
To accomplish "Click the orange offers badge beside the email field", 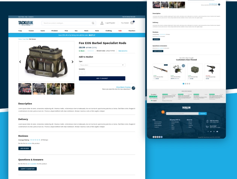I will [x=163, y=112].
